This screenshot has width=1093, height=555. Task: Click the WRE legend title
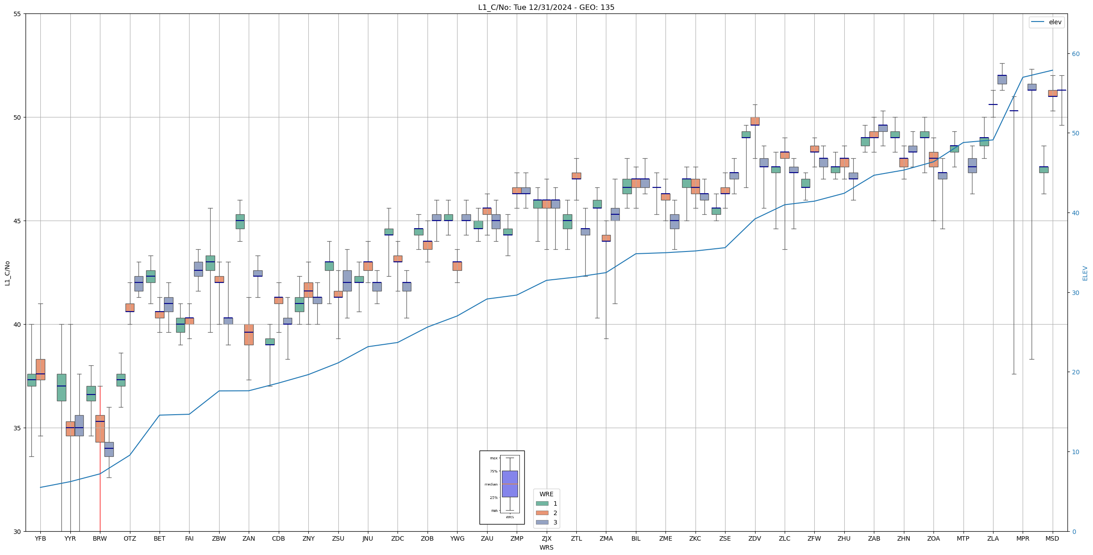(x=546, y=494)
